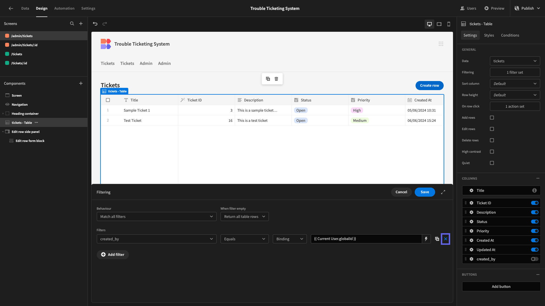
Task: Switch to tablet preview icon
Action: tap(439, 24)
